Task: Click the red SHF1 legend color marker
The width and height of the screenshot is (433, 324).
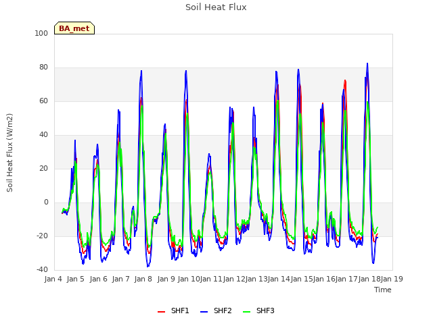Action: [x=161, y=312]
